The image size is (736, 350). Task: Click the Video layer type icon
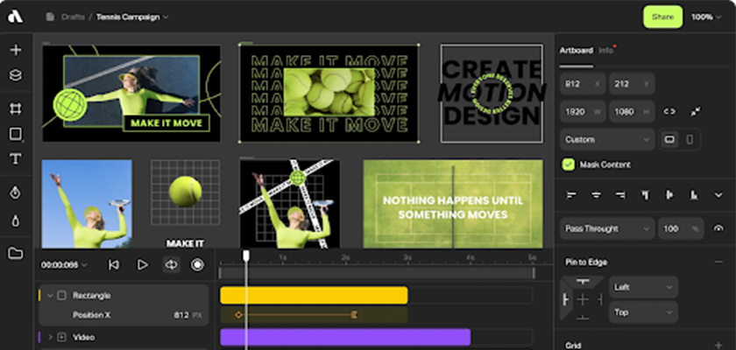pos(61,337)
